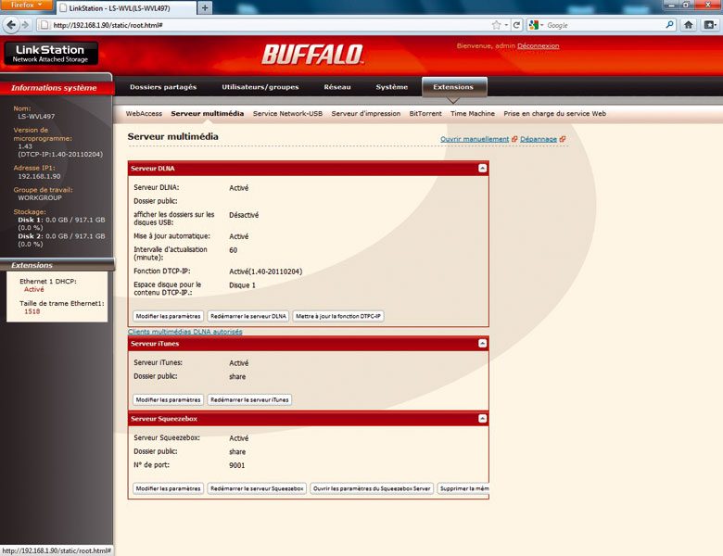Open bookmarks toolbar menu icon
Viewport: 723px width, 556px height.
point(710,25)
